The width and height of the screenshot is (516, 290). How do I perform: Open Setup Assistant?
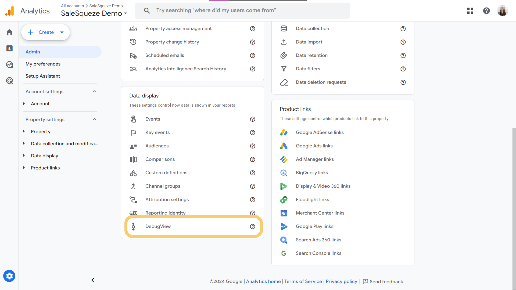[43, 76]
